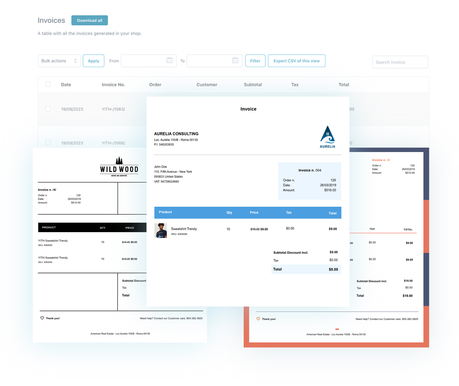This screenshot has height=386, width=459.
Task: Click the Download all button
Action: click(89, 20)
